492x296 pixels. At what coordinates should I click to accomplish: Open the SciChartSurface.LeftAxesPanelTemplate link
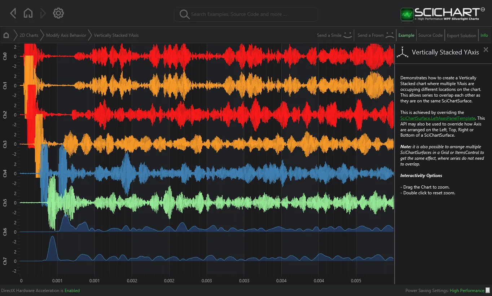[438, 118]
